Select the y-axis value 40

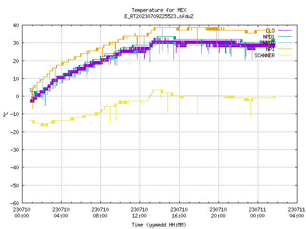[x=16, y=25]
